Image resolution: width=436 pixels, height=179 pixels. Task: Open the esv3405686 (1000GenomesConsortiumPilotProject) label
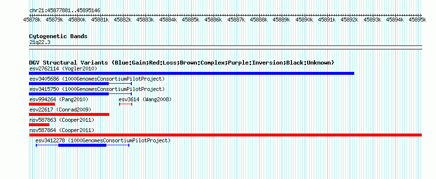[x=97, y=79]
